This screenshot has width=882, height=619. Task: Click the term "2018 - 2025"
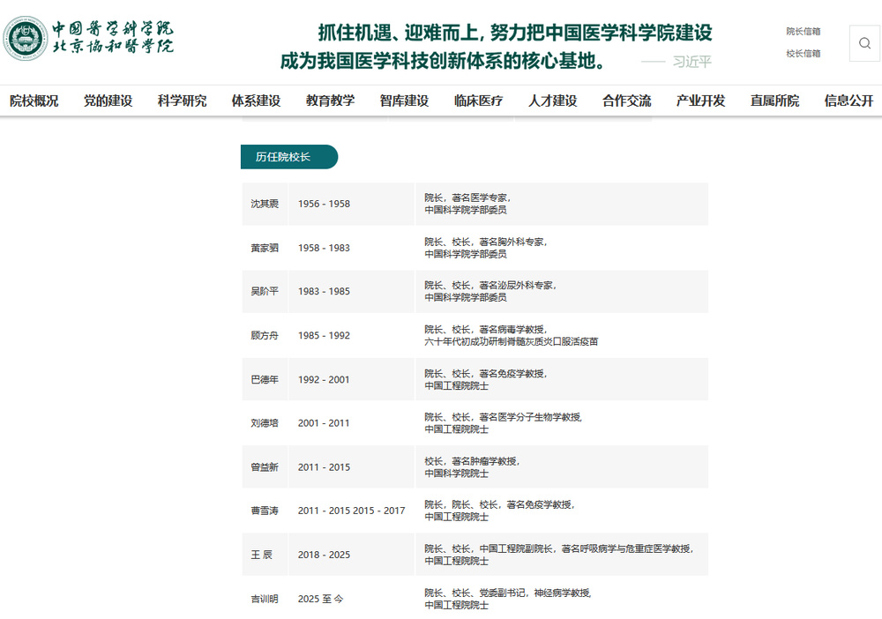click(324, 555)
